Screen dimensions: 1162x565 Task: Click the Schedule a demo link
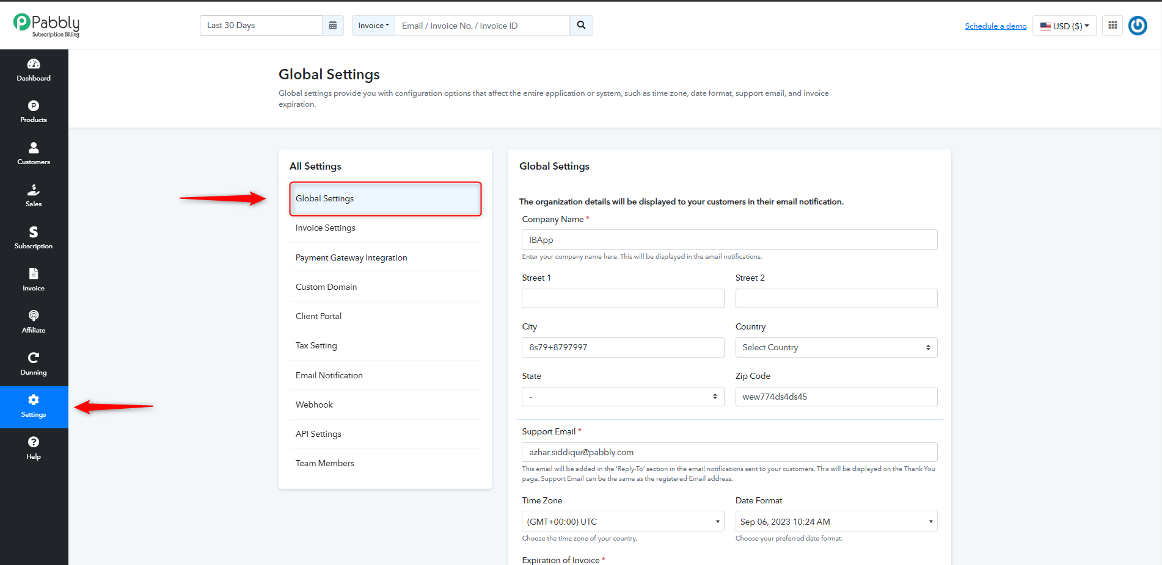(x=995, y=26)
